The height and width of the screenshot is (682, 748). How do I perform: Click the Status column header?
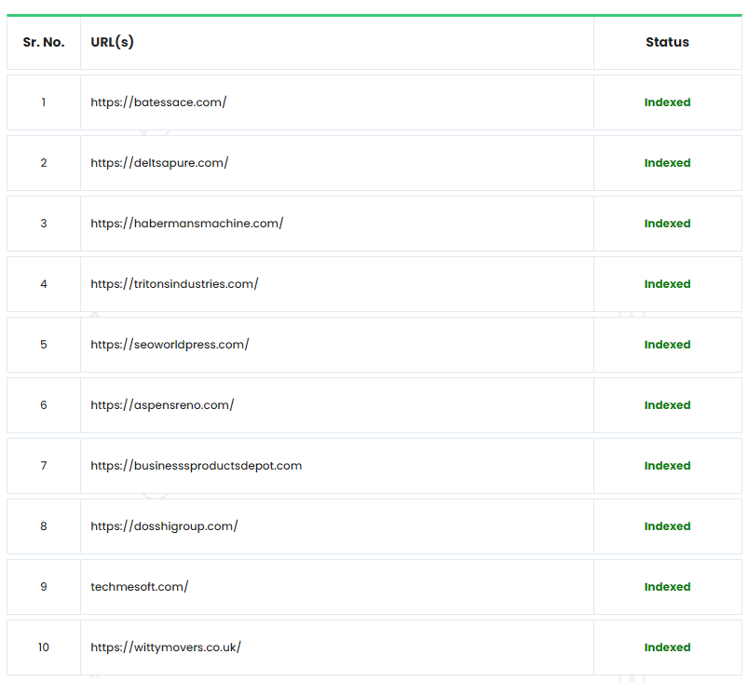(667, 42)
